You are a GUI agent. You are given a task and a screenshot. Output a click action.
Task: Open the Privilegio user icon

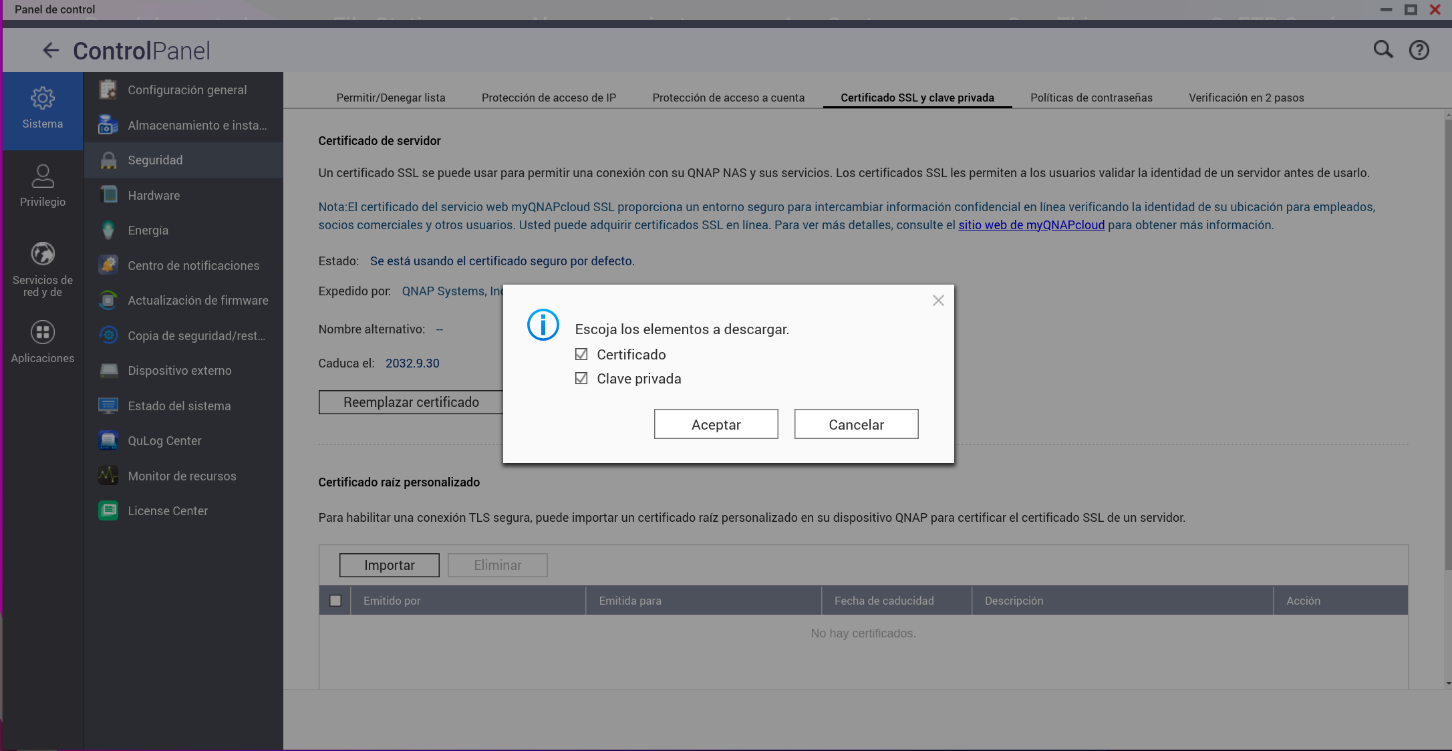click(42, 176)
